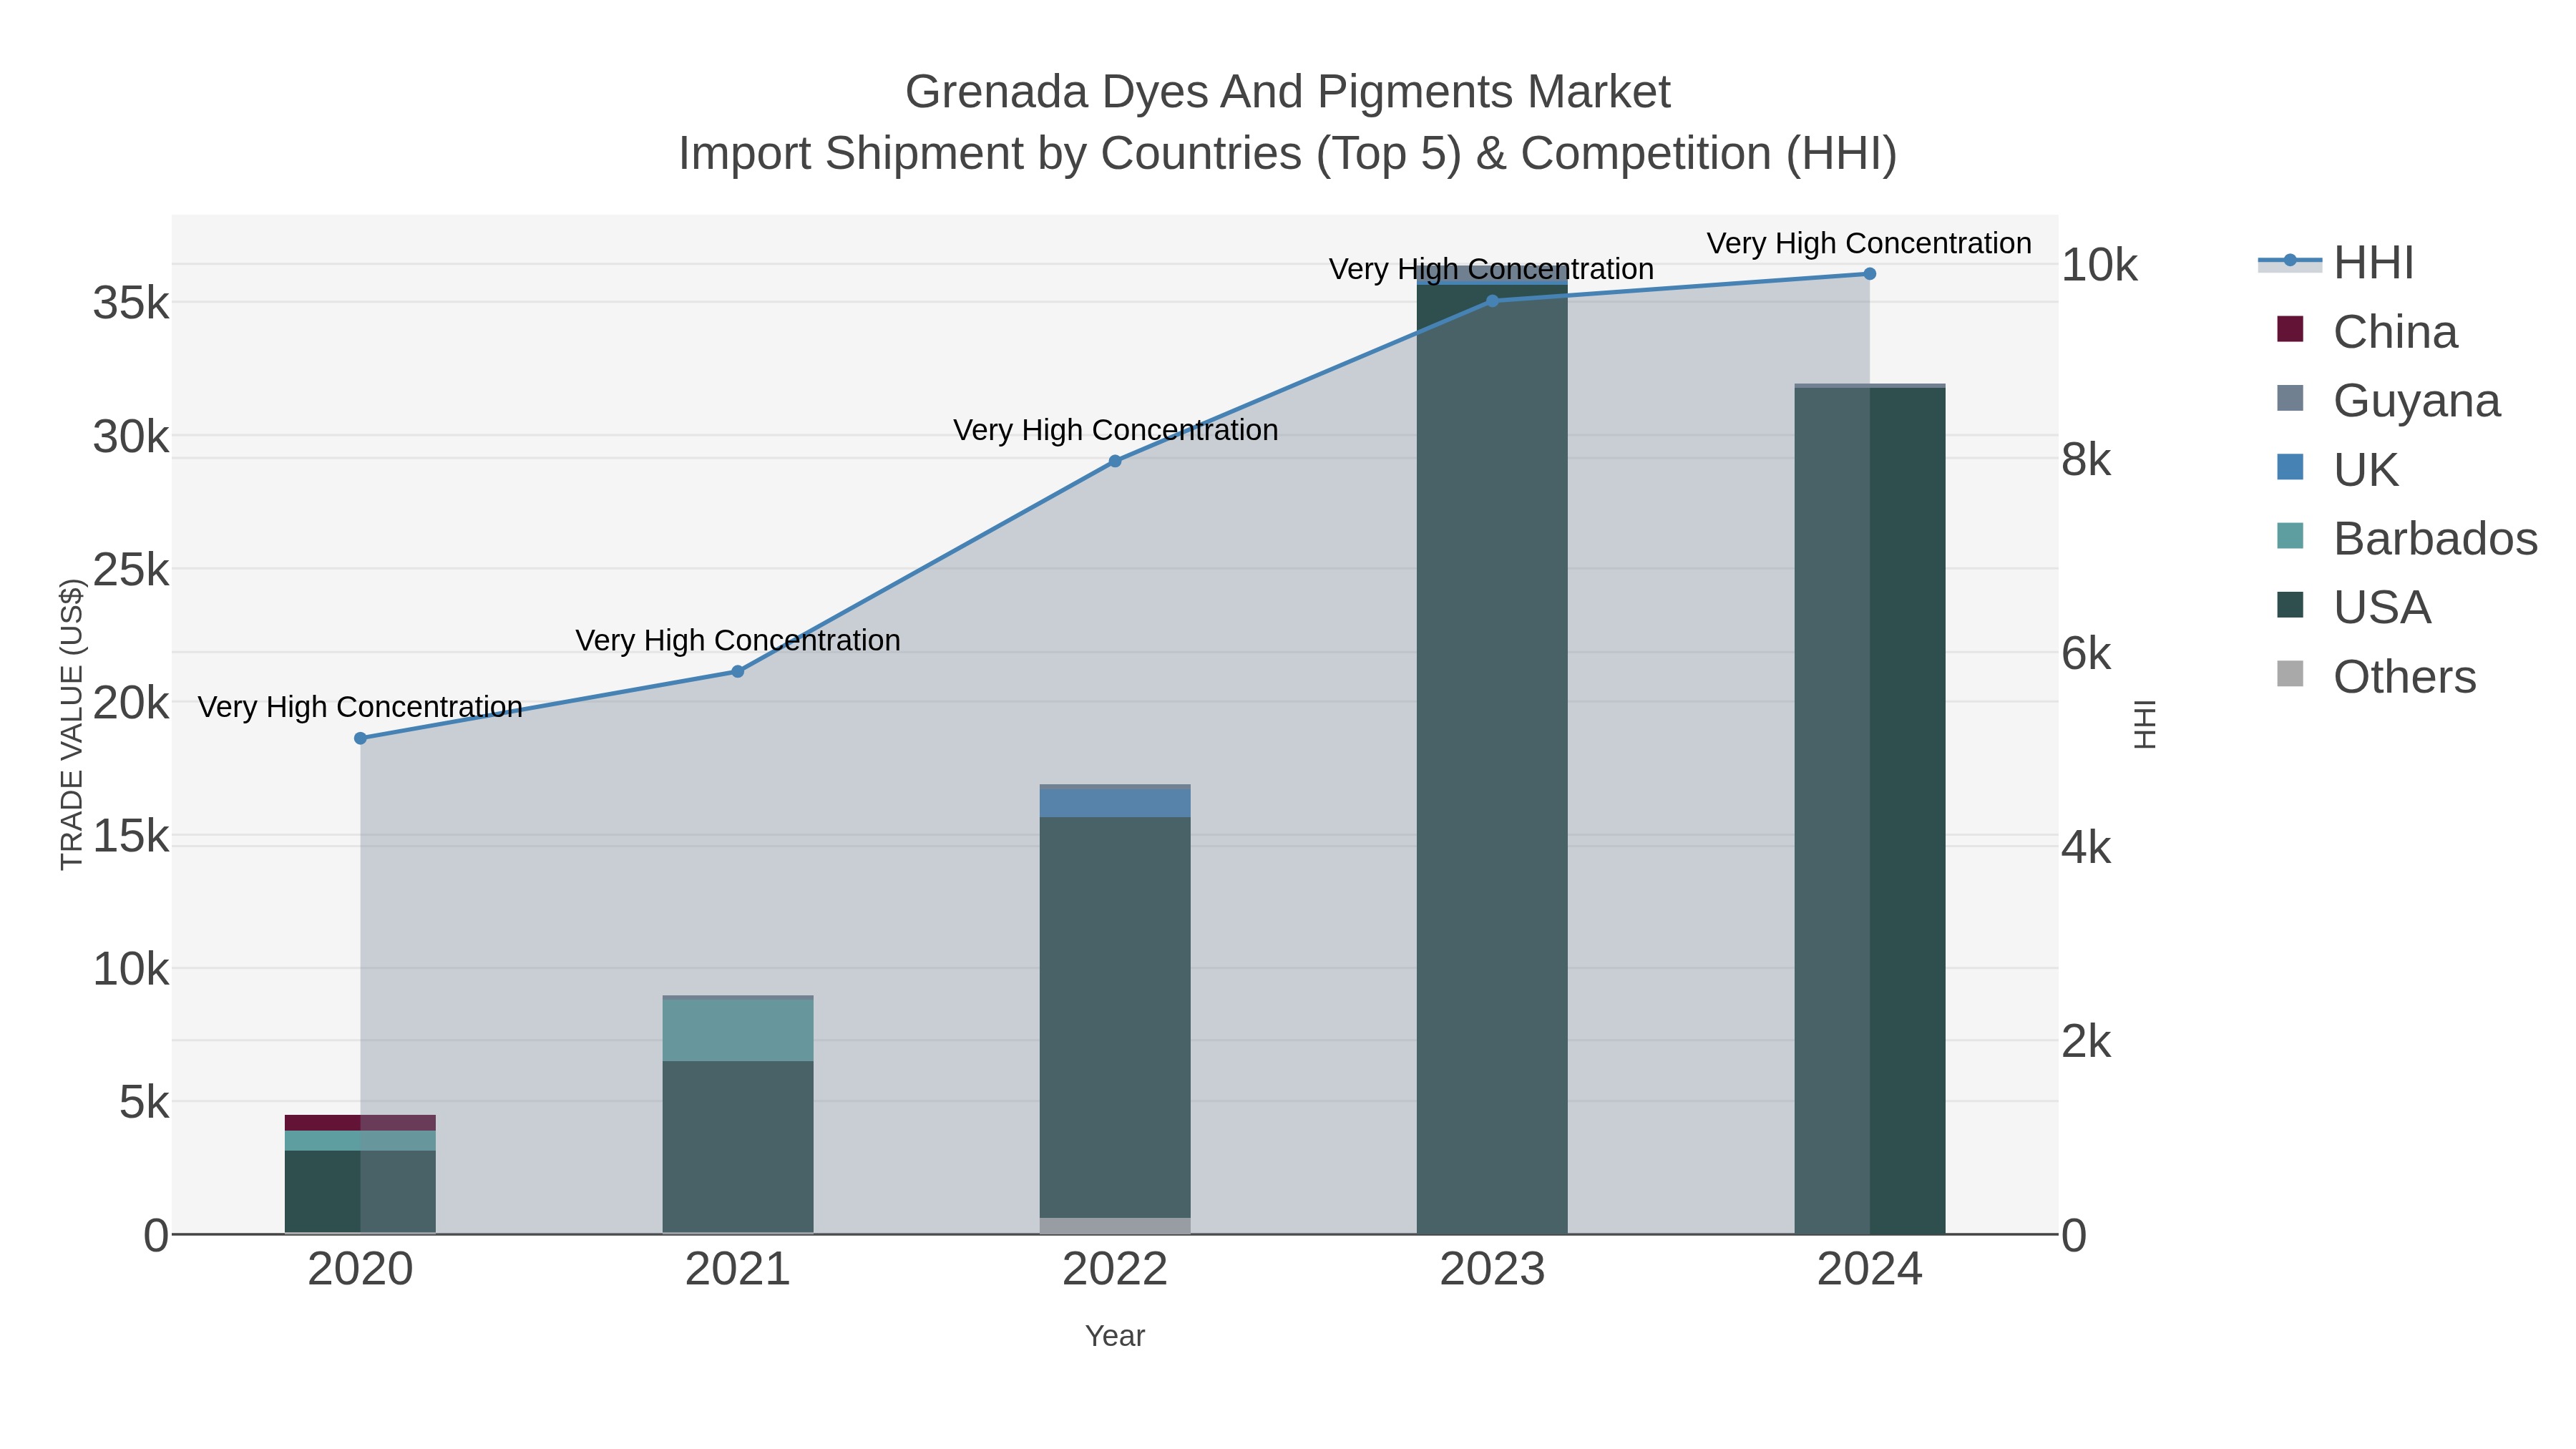Select the 2021 HHI data point
2576x1449 pixels.
click(738, 672)
